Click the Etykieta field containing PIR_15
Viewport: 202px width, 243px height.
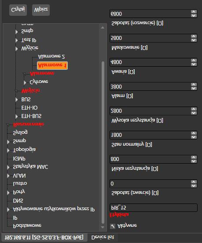[x=154, y=208]
